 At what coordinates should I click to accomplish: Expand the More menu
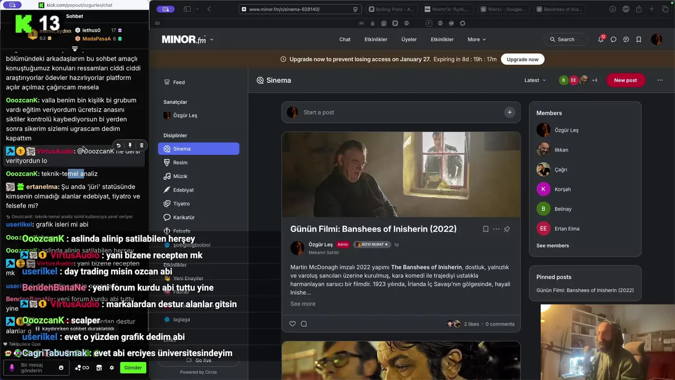point(477,40)
